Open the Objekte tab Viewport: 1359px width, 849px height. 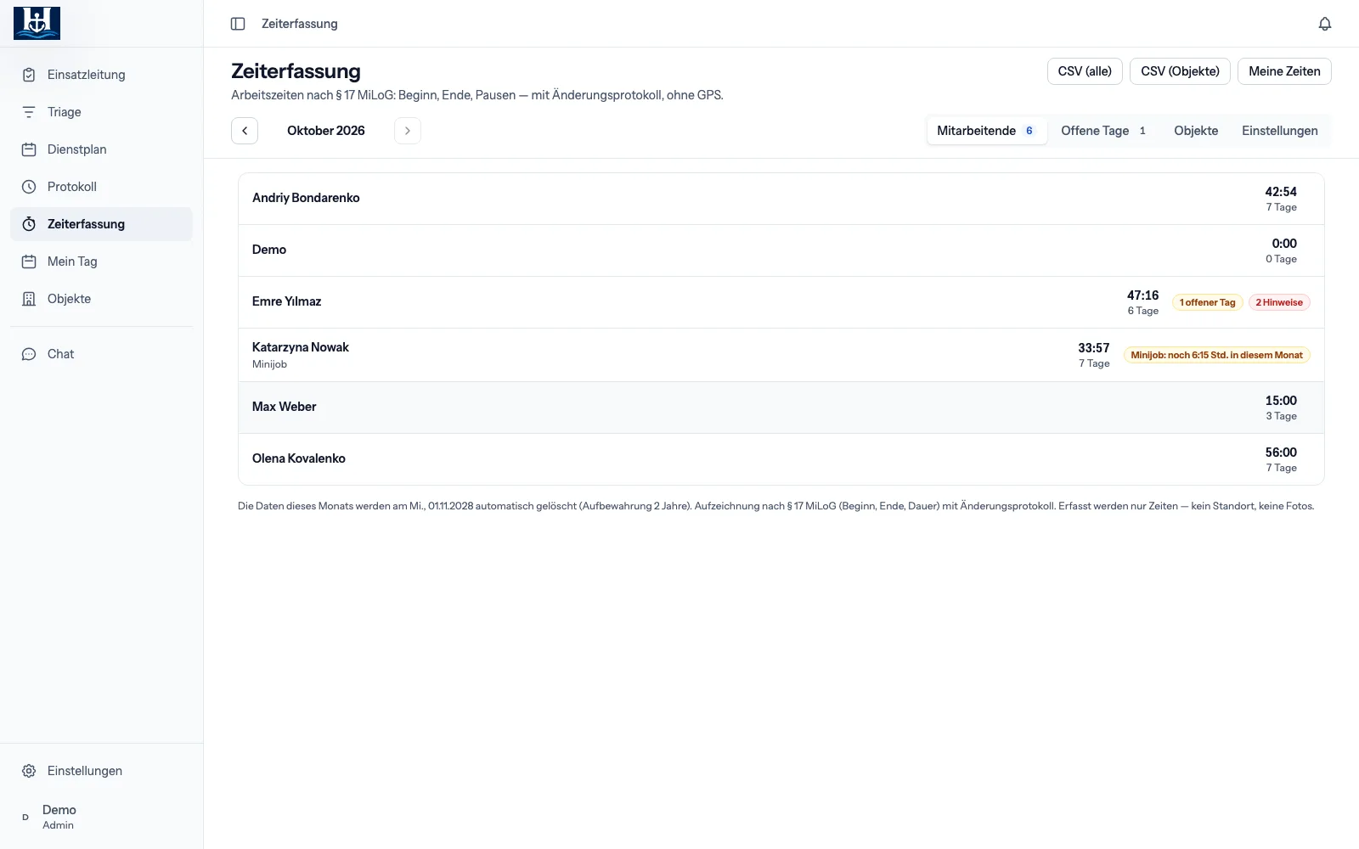click(1196, 131)
